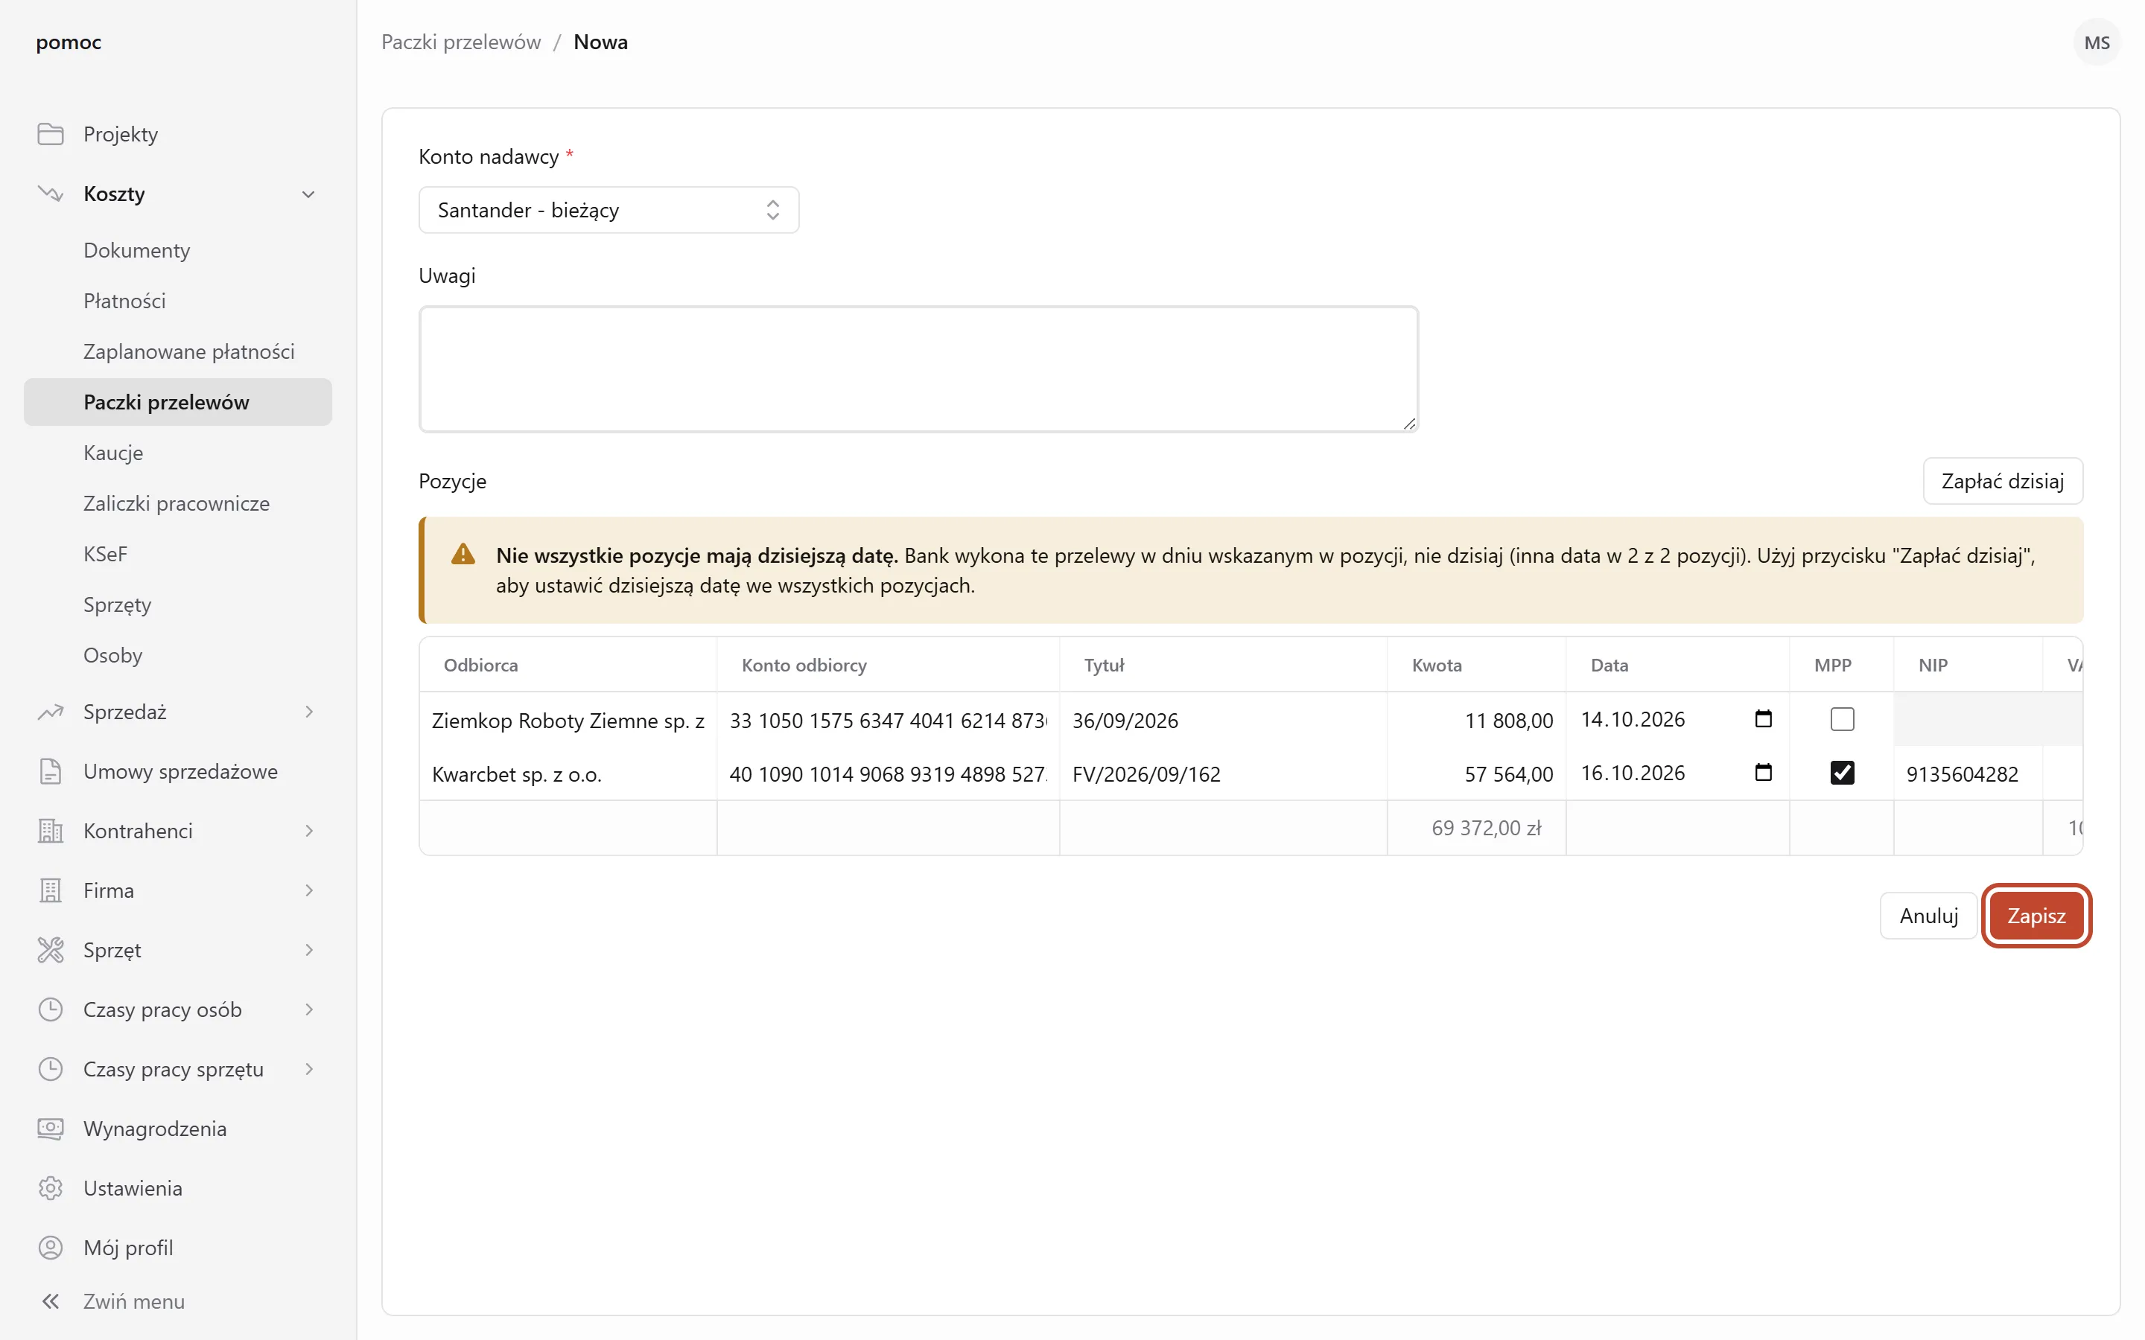Open Zaliczki pracownicze menu item
Screen dimensions: 2145x1340
tap(177, 503)
